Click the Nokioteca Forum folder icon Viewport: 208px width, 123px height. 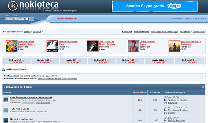pos(4,69)
